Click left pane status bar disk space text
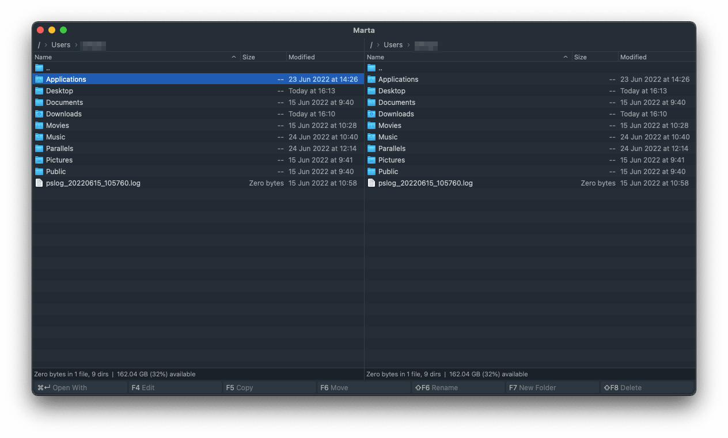Screen dimensions: 728x438 [156, 374]
